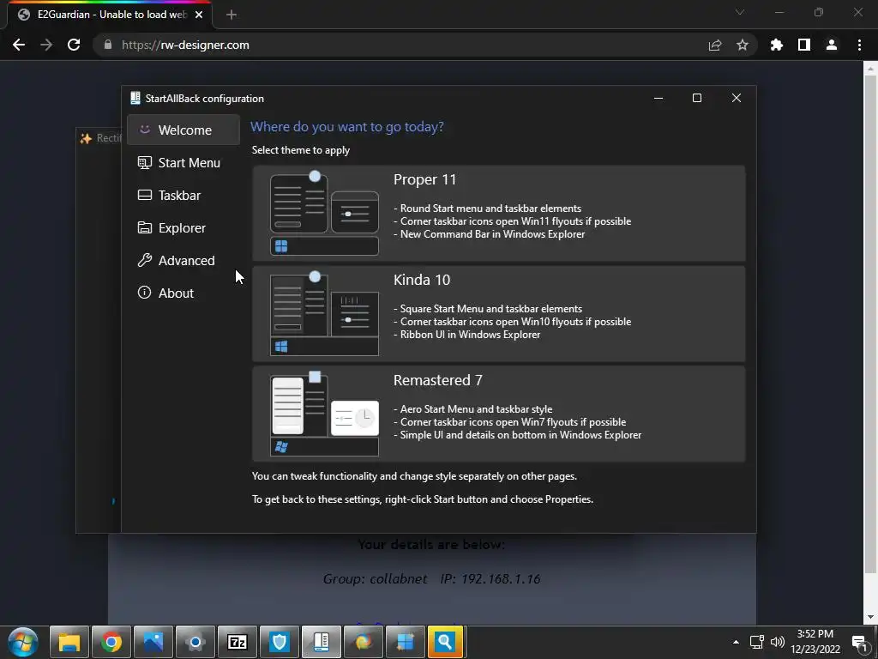The image size is (878, 659).
Task: Go forward in the browser
Action: pos(46,45)
